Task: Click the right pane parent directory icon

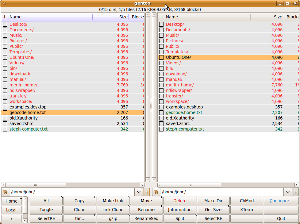Action: 156,192
